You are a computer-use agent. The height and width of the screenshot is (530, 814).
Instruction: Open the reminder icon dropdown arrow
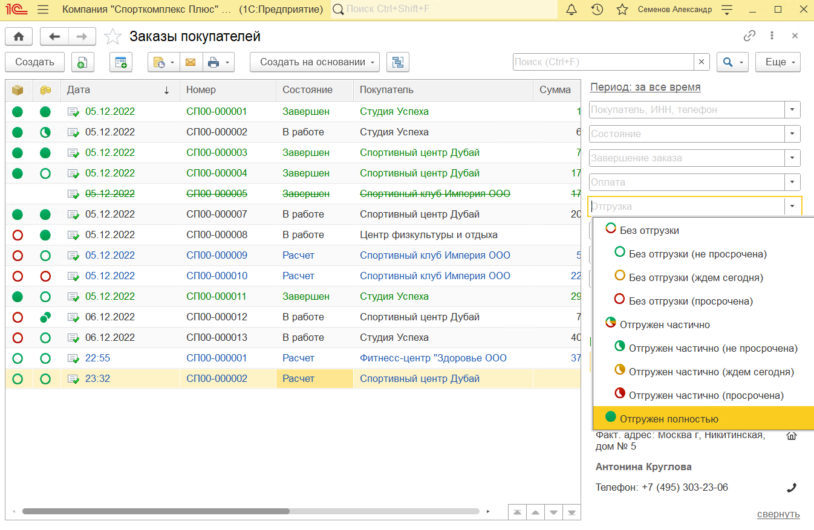(x=173, y=62)
